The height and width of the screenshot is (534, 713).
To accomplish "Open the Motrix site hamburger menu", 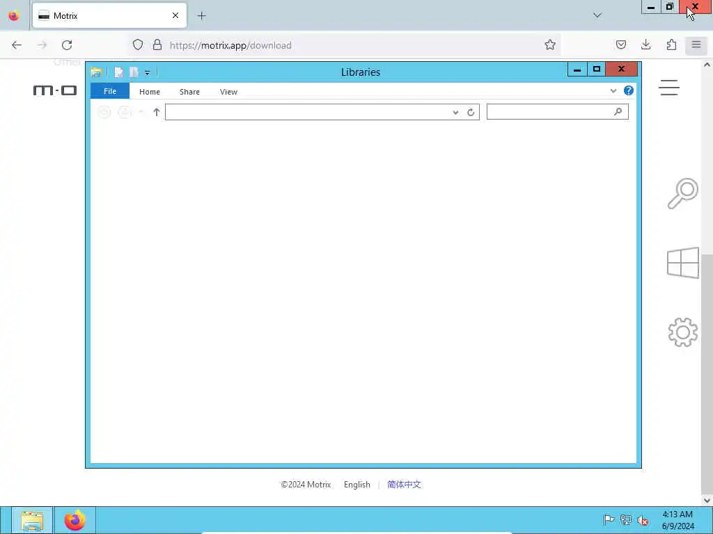I will point(669,88).
